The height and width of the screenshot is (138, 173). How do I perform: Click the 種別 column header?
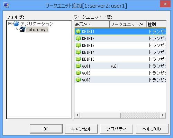tap(156, 24)
